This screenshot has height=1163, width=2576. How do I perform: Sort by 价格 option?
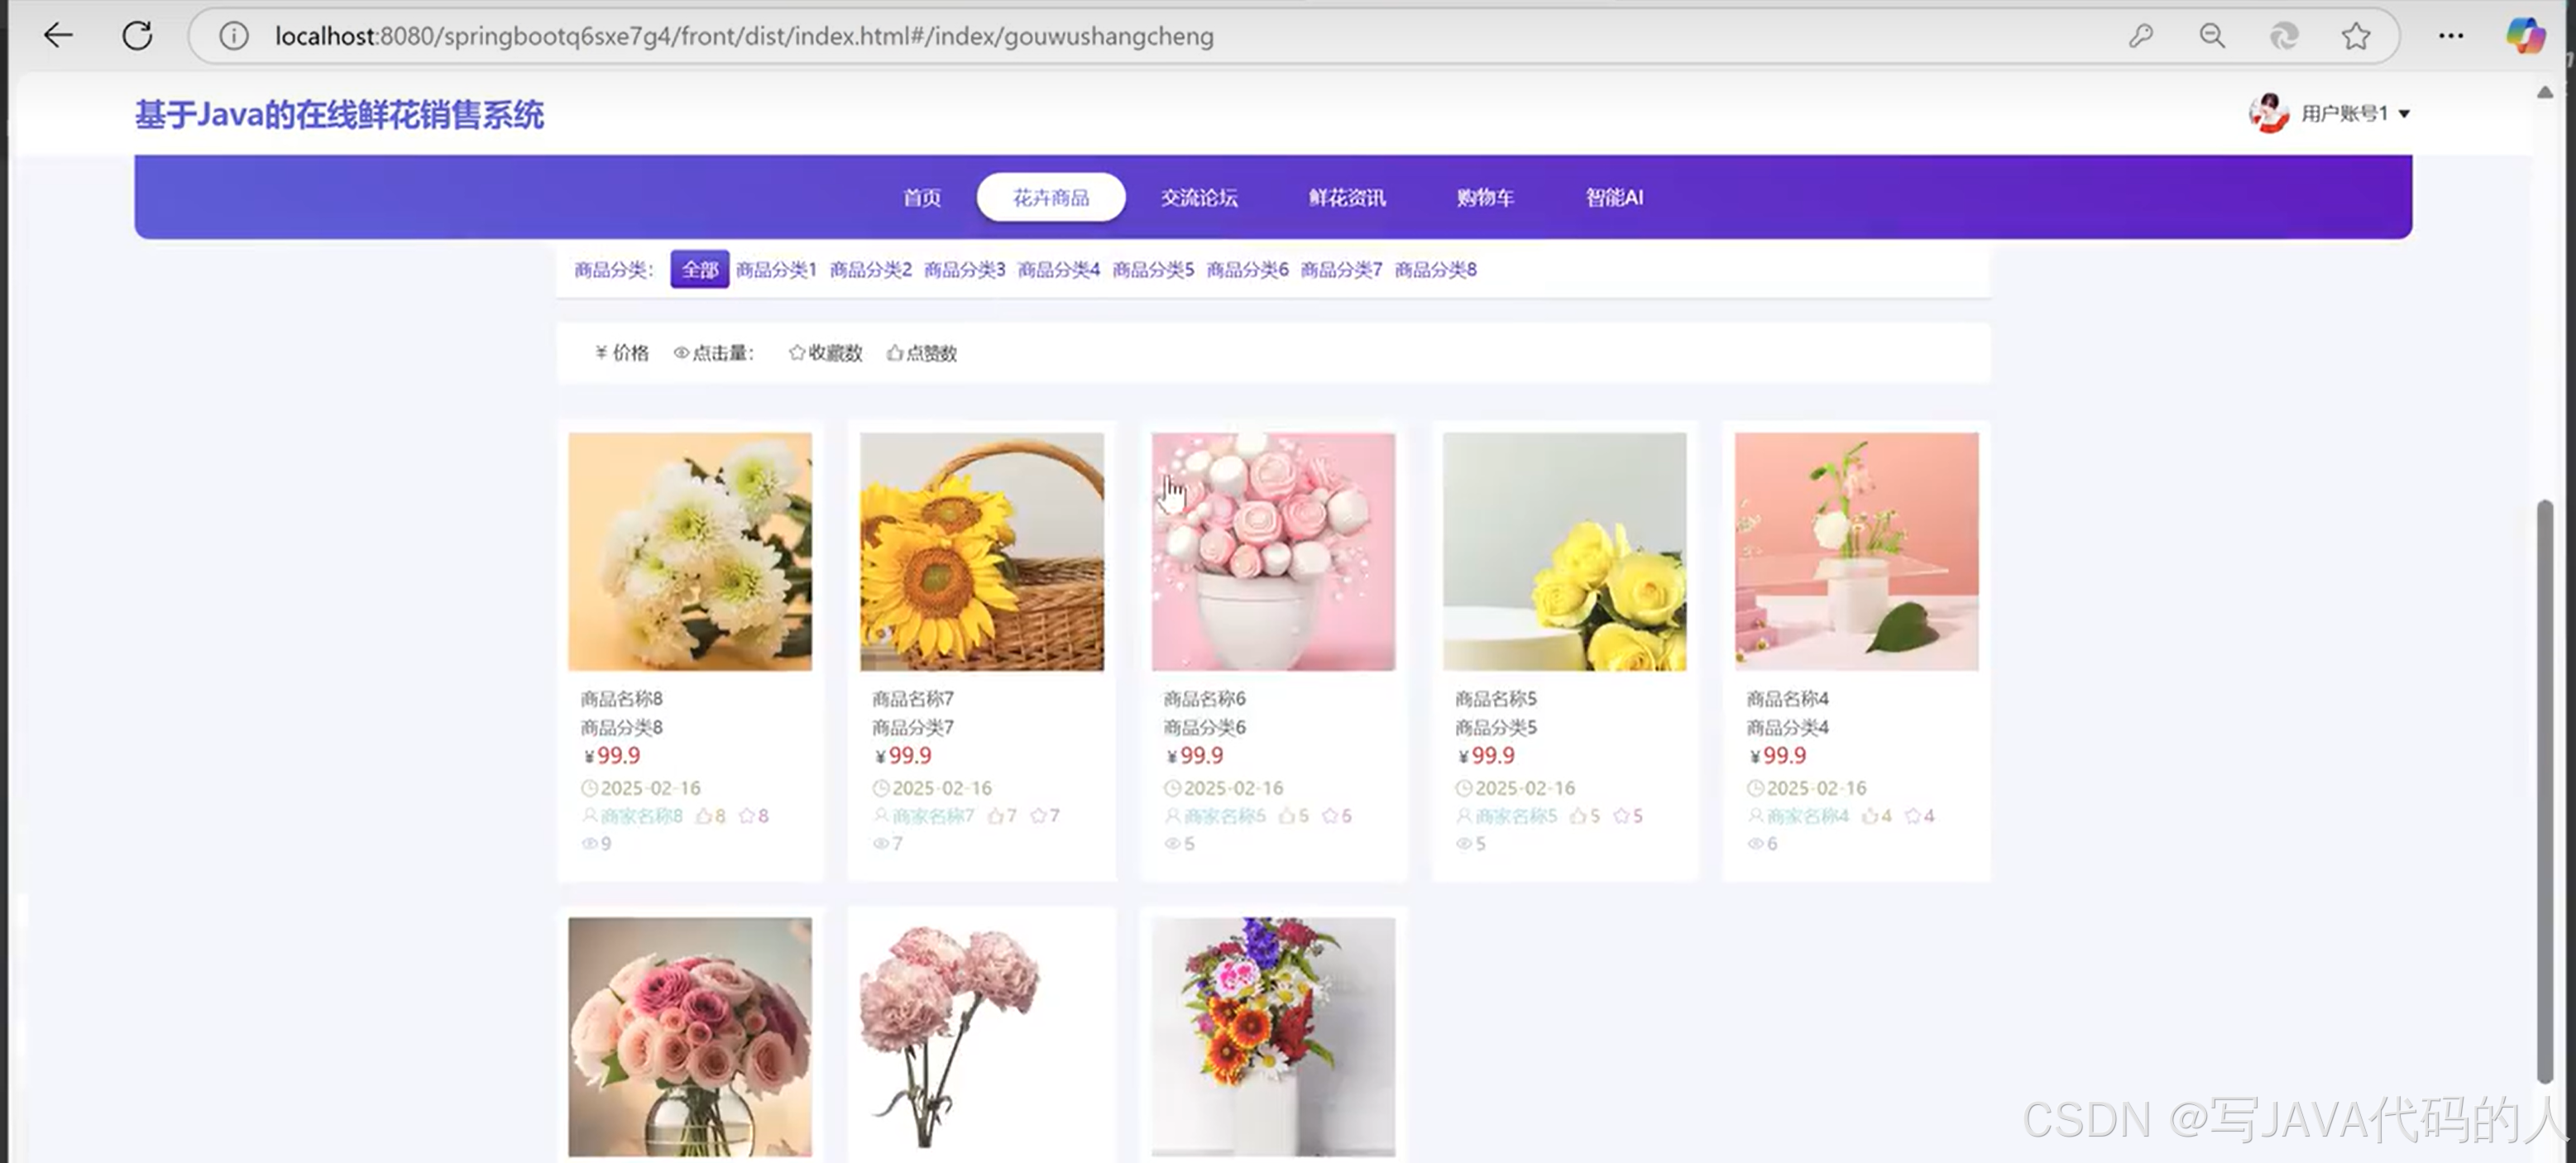point(621,353)
